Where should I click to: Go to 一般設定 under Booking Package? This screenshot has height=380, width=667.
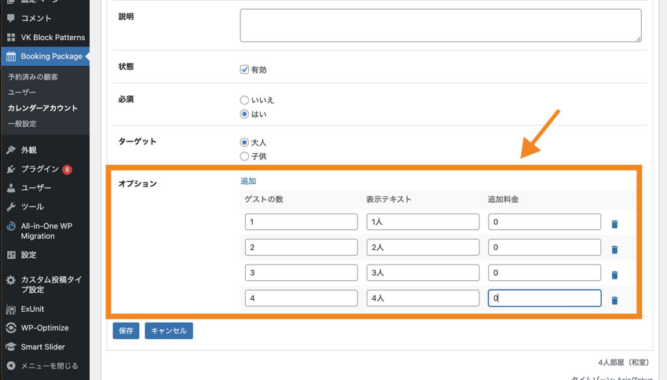click(22, 124)
